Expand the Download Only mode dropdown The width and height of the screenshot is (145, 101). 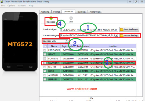tap(67, 41)
